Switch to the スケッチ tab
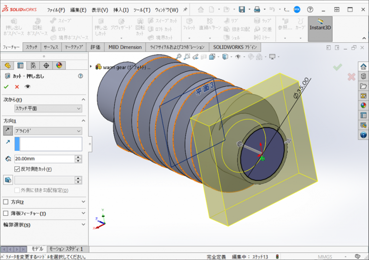369x260 pixels. (31, 47)
